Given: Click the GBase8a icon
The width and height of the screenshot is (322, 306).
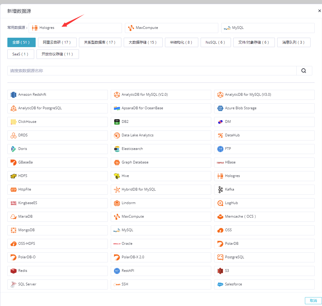Looking at the screenshot, I should (x=14, y=163).
